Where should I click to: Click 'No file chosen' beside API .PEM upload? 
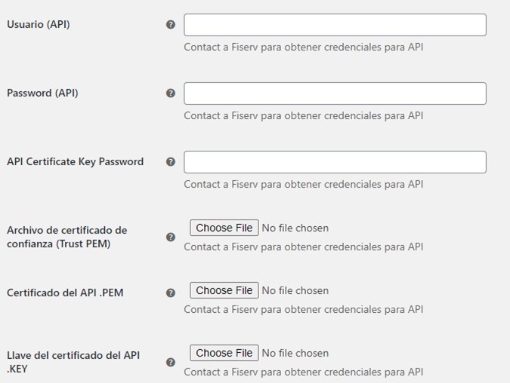[x=295, y=290]
